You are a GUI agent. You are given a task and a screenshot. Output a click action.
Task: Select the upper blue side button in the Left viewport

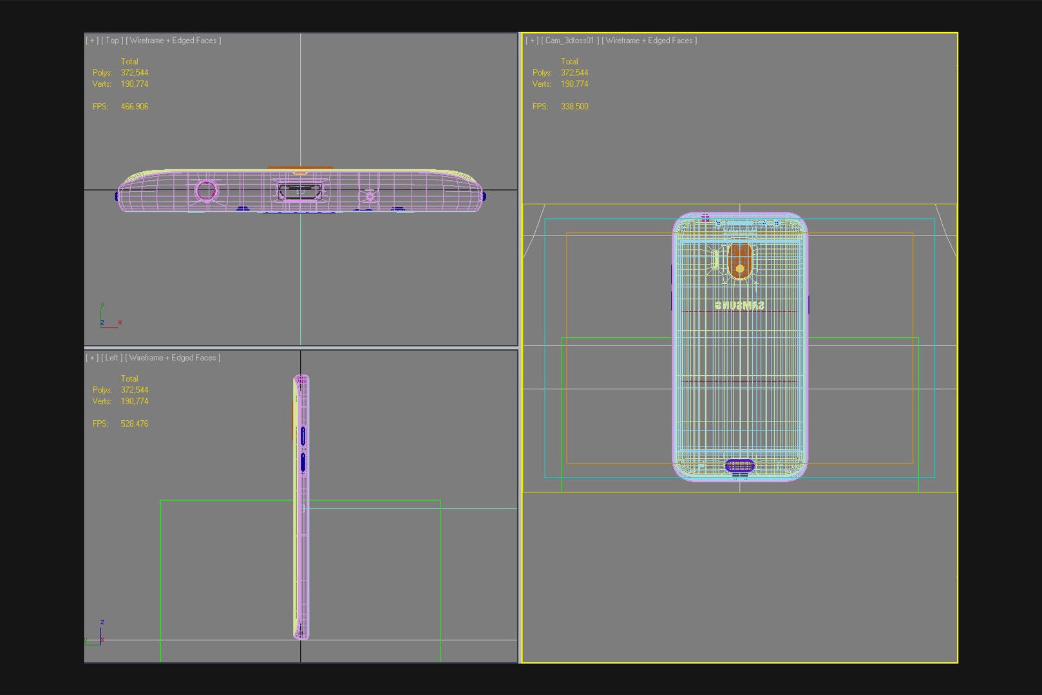(303, 435)
